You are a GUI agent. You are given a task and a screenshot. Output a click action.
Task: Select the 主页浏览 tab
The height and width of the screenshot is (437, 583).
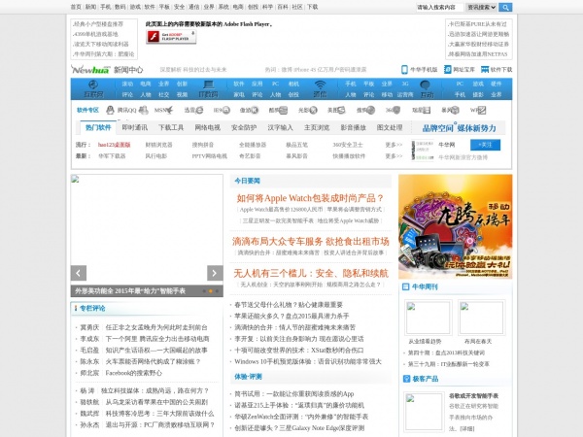pyautogui.click(x=317, y=127)
